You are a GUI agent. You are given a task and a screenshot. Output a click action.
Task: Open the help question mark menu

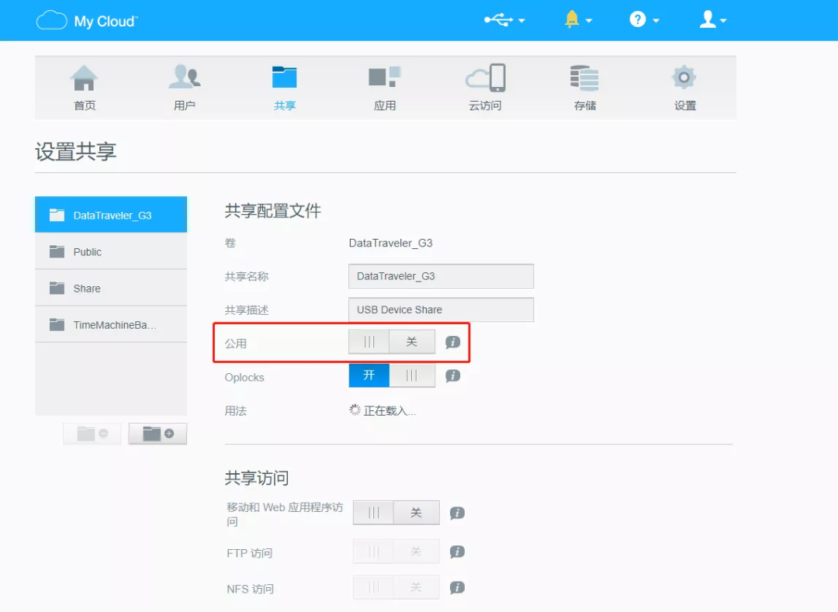tap(637, 19)
